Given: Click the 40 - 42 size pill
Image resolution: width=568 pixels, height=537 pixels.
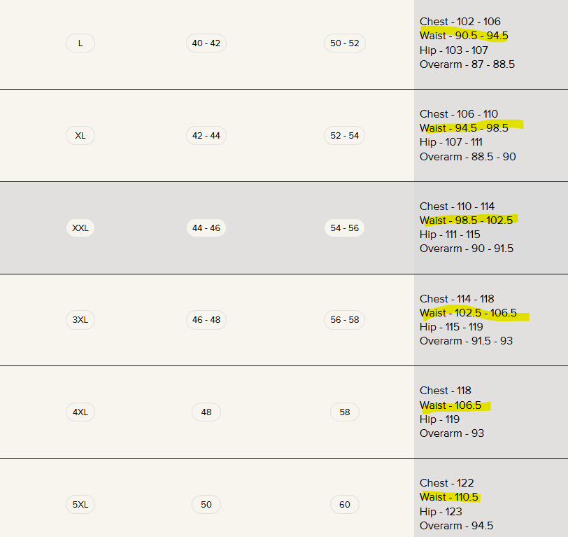Looking at the screenshot, I should tap(206, 43).
